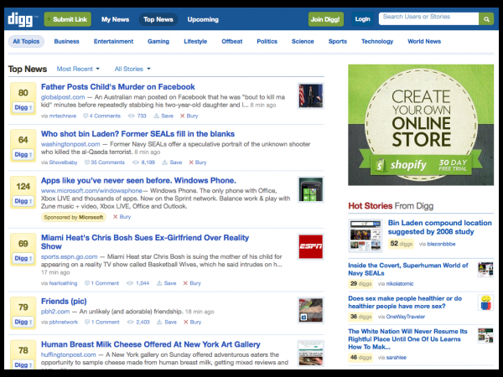Click the Digg logo
The height and width of the screenshot is (377, 503).
[x=20, y=19]
